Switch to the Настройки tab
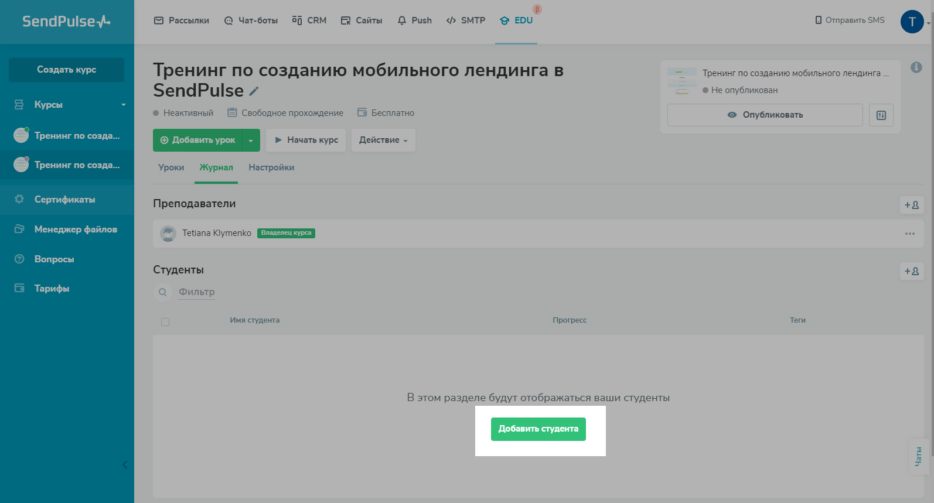The height and width of the screenshot is (503, 934). (271, 167)
